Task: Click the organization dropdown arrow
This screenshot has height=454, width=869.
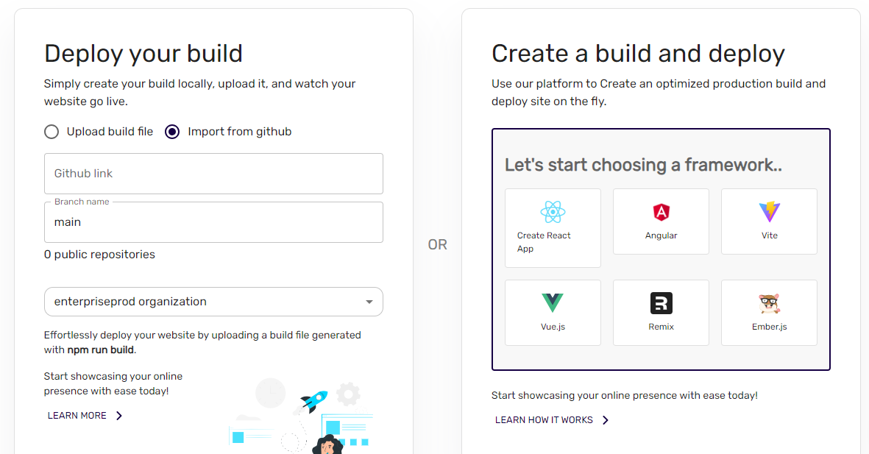Action: pos(369,302)
